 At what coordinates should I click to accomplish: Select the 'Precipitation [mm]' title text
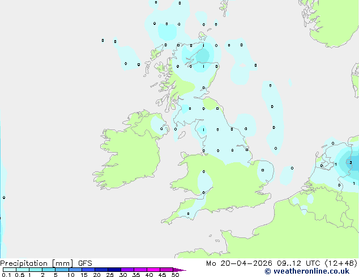coord(37,263)
